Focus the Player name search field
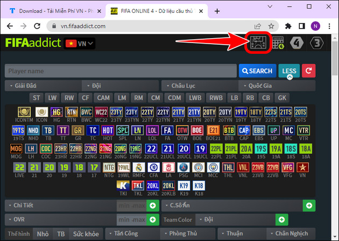The height and width of the screenshot is (241, 339). pos(121,70)
